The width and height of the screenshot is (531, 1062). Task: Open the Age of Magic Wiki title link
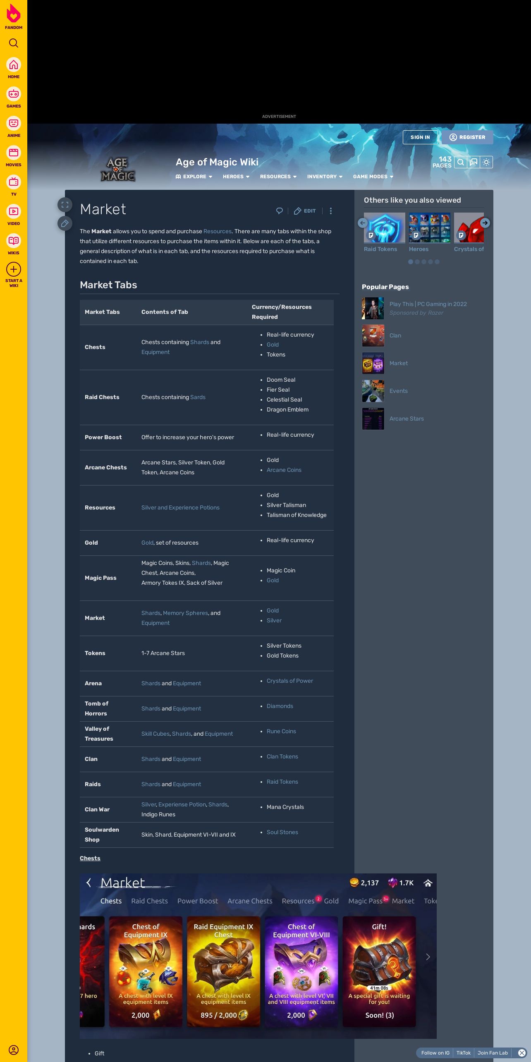(x=217, y=162)
